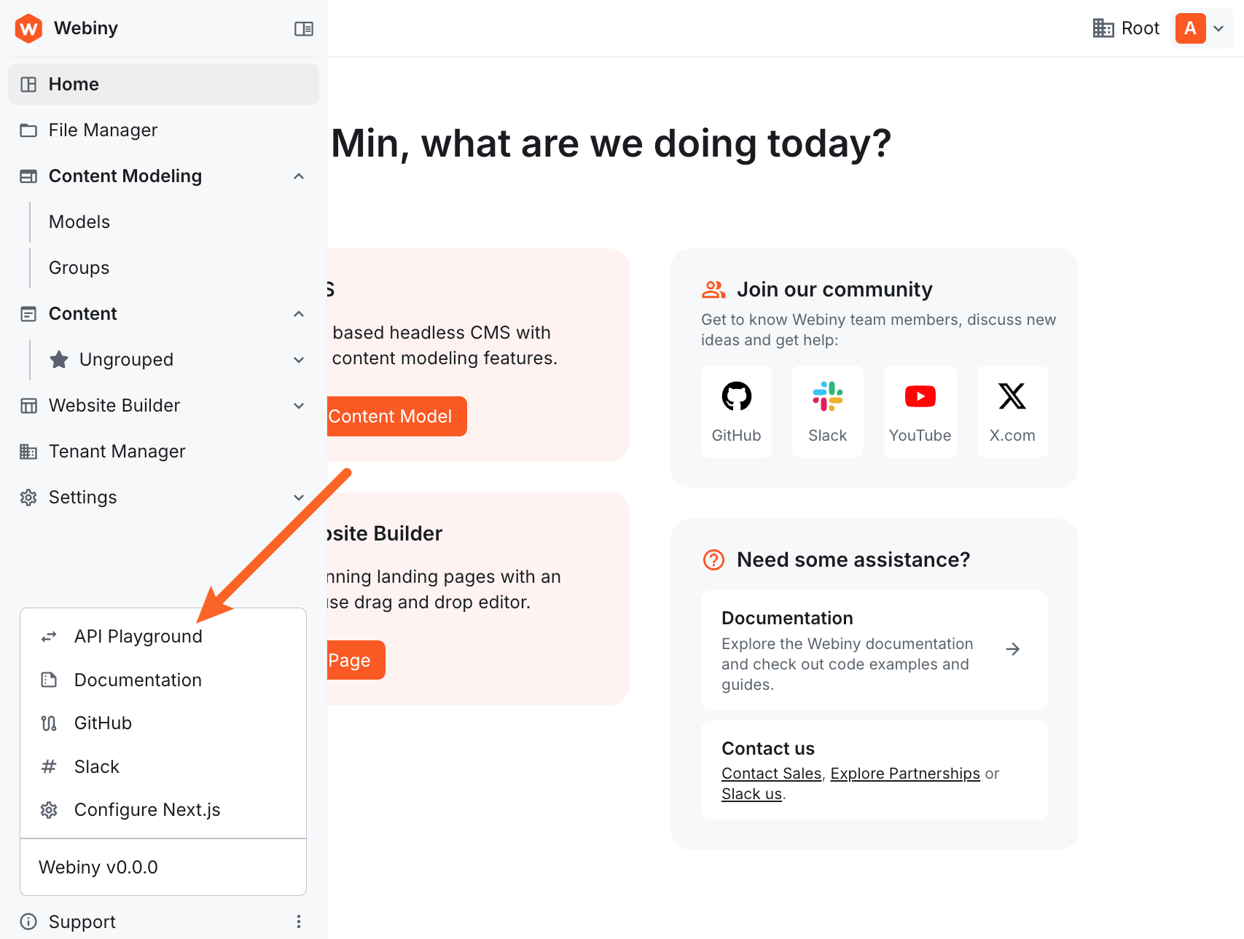
Task: Click the API Playground icon
Action: pyautogui.click(x=48, y=636)
